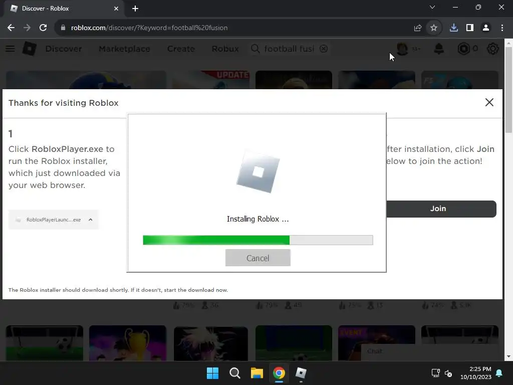Click the Roblox logo home icon
Image resolution: width=513 pixels, height=385 pixels.
point(30,49)
